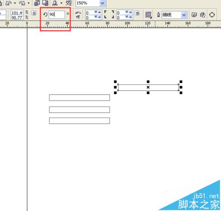Viewport: 221px width, 211px height.
Task: Click the 90.77 vertical scale factor field
Action: [x=17, y=18]
